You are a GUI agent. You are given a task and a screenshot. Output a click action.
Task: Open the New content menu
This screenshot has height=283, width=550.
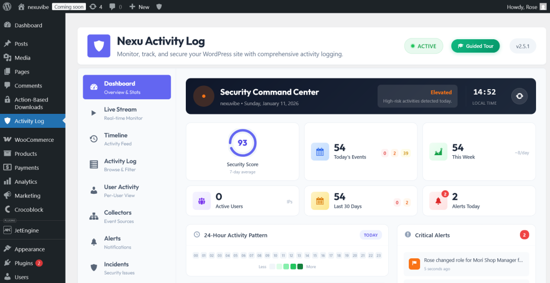[139, 6]
